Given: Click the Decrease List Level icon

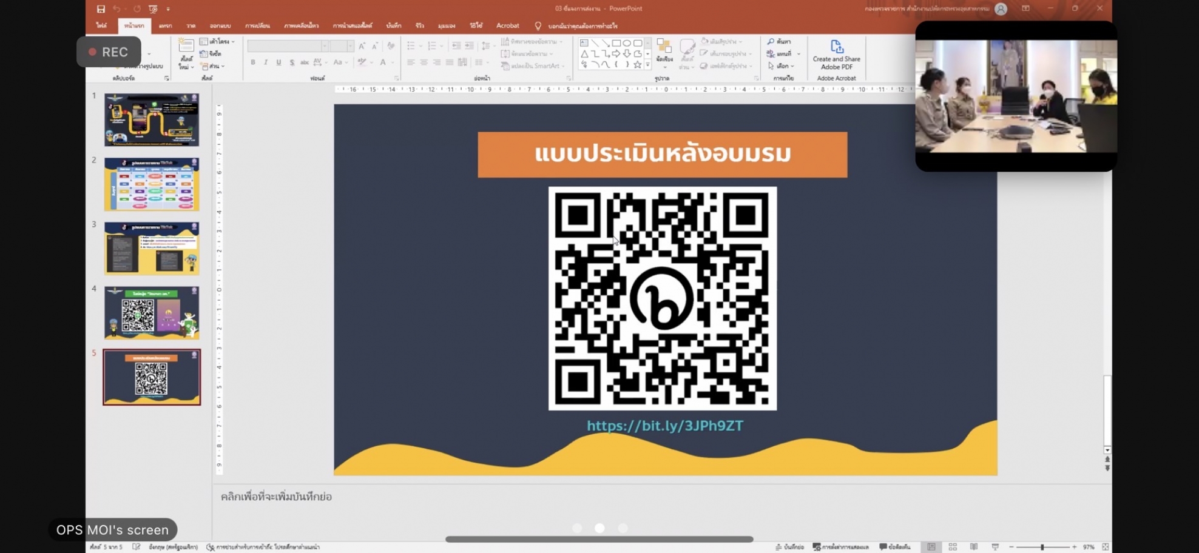Looking at the screenshot, I should [x=456, y=46].
